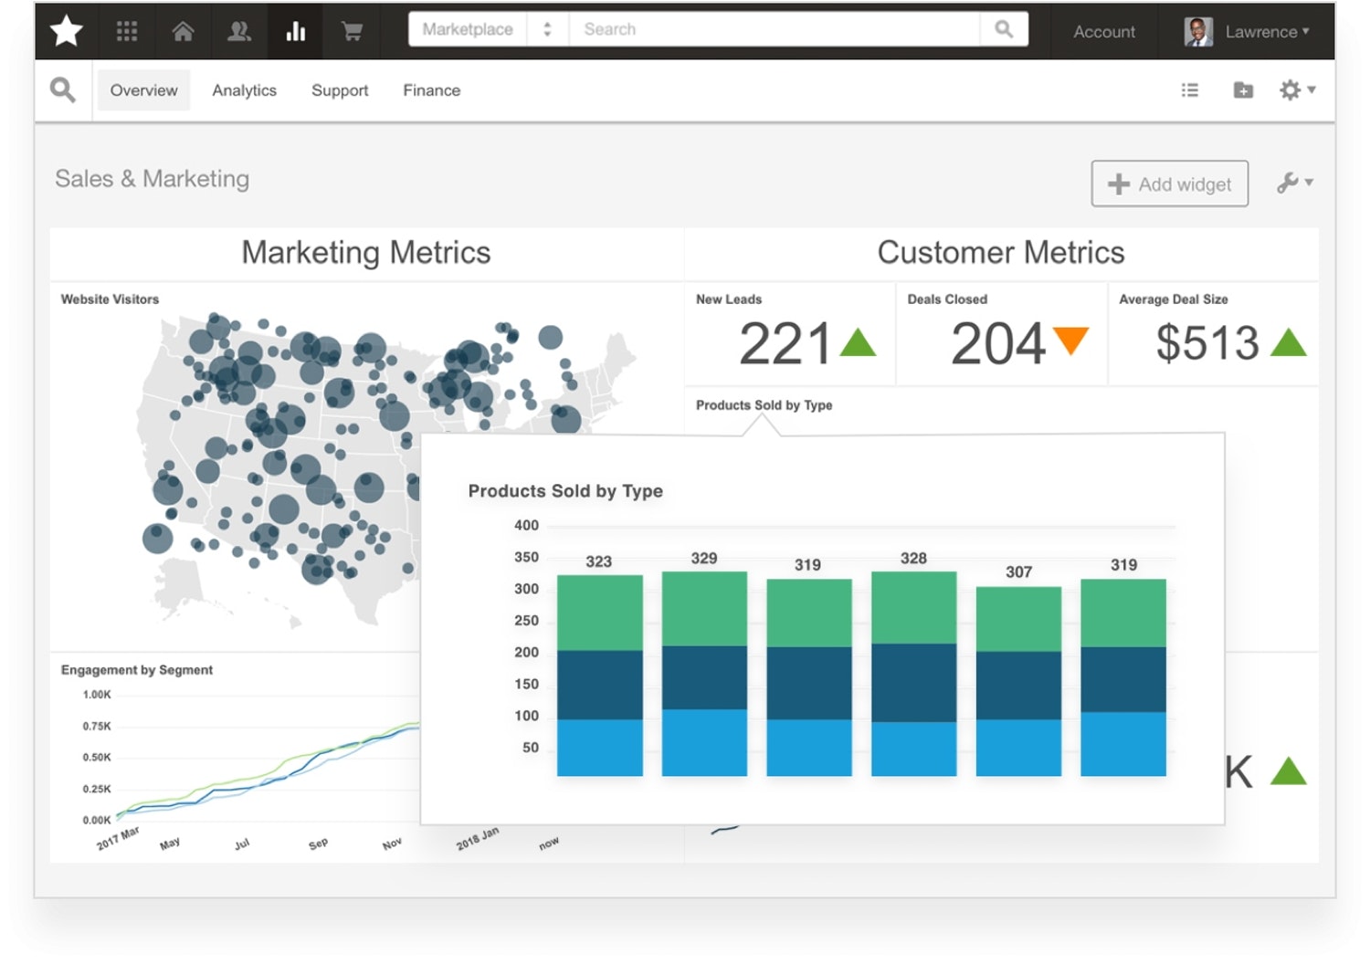Open the shopping cart icon
Image resolution: width=1370 pixels, height=964 pixels.
(352, 32)
